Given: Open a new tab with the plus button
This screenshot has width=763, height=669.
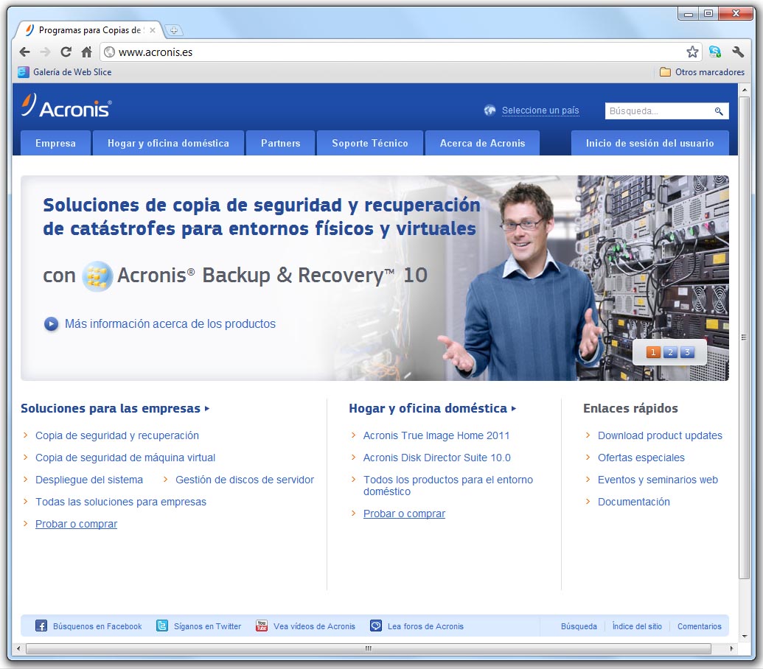Looking at the screenshot, I should pos(174,31).
